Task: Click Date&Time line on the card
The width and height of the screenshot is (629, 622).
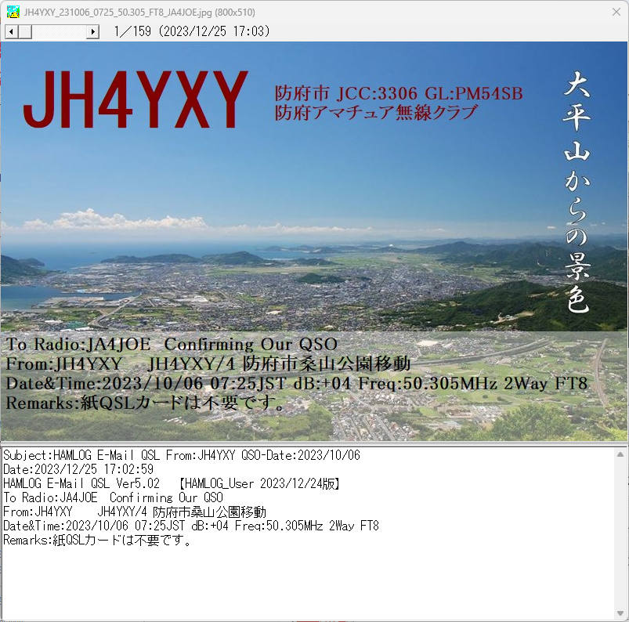Action: click(x=296, y=384)
